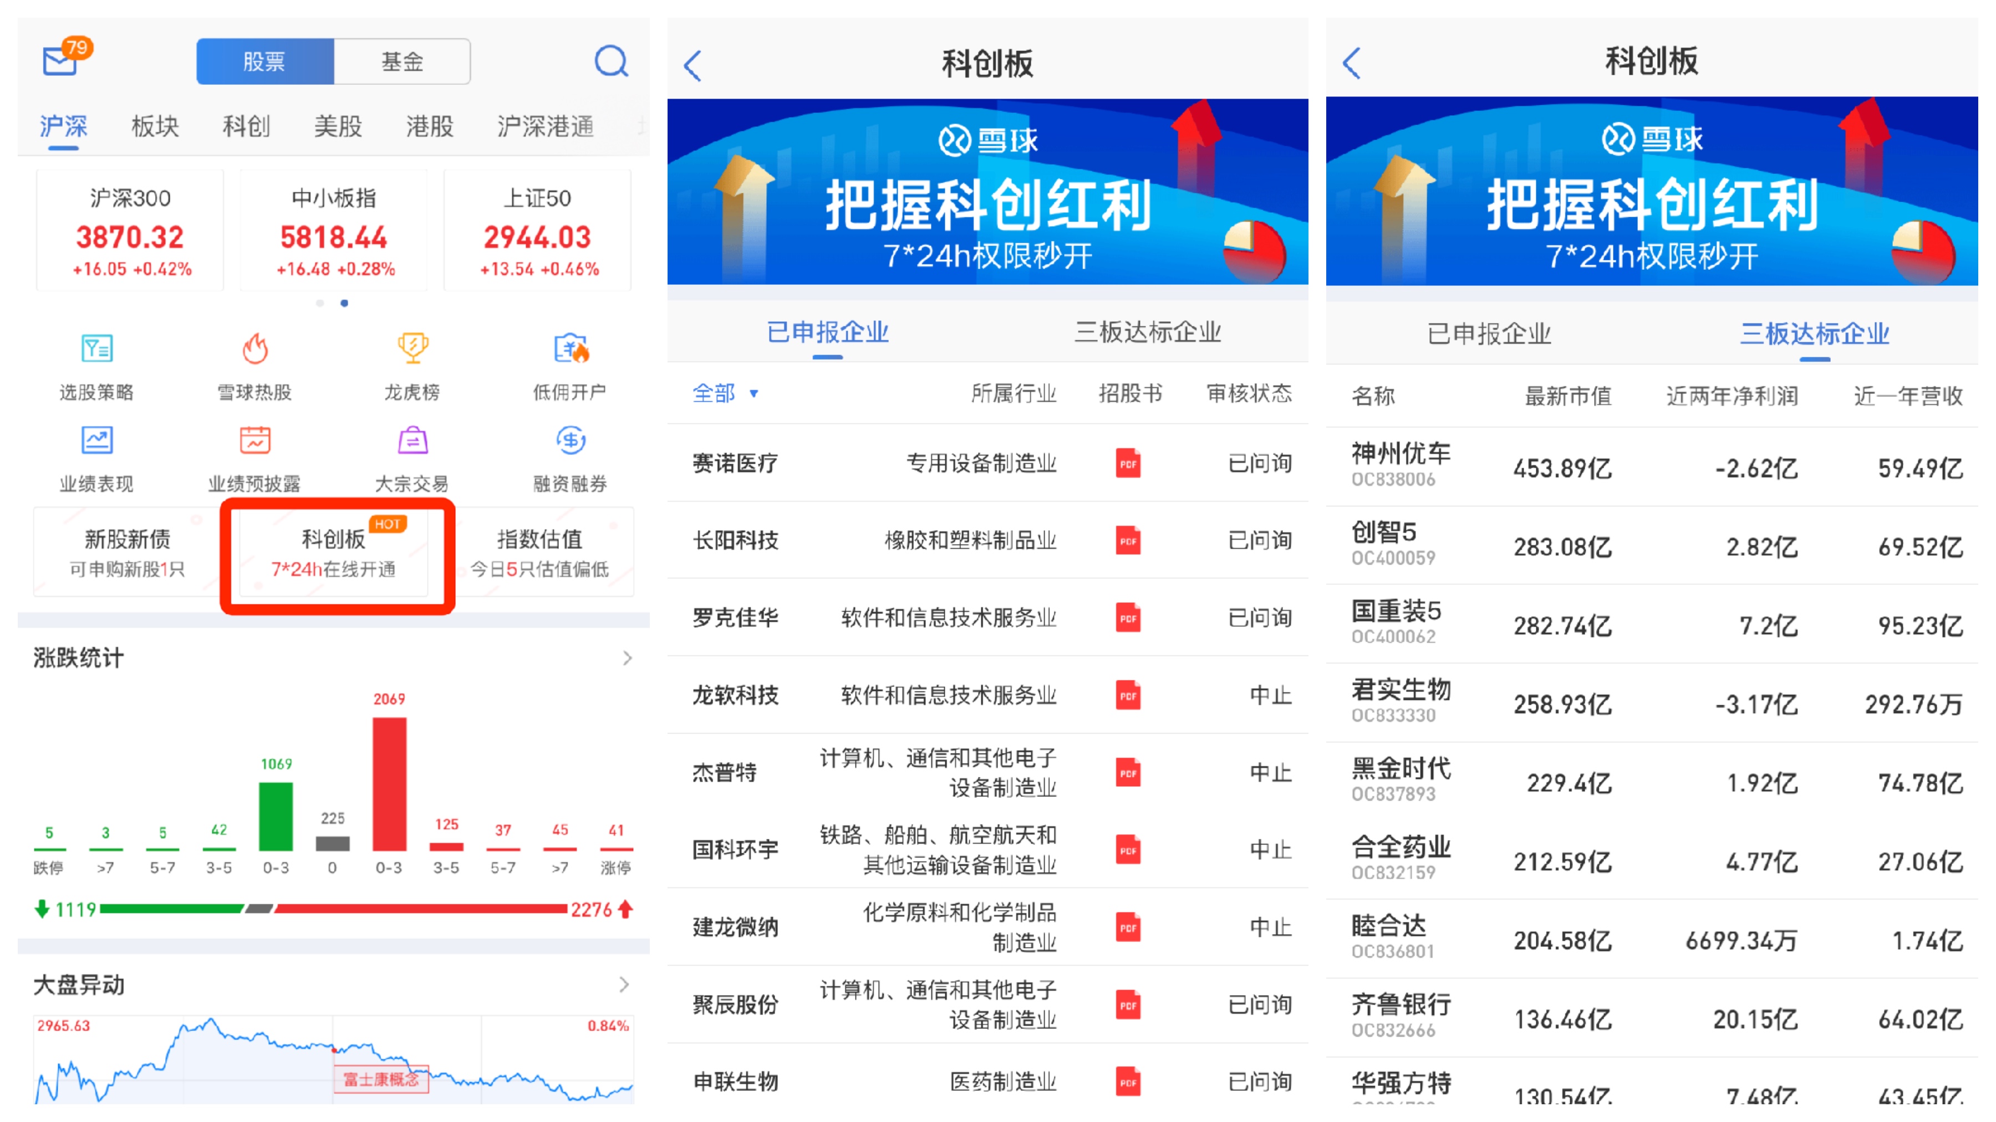
Task: Open the 选股策略 stock strategy icon
Action: pyautogui.click(x=97, y=349)
